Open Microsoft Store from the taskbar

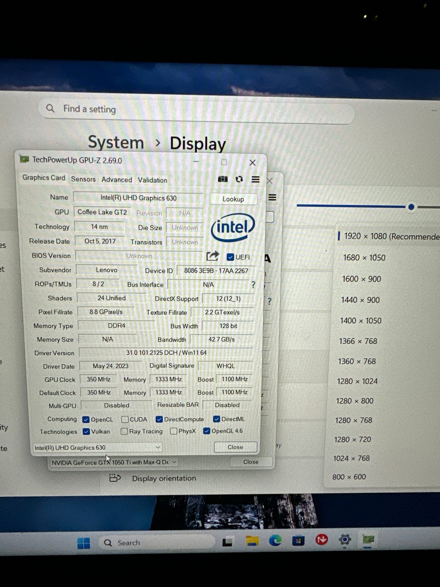click(298, 541)
